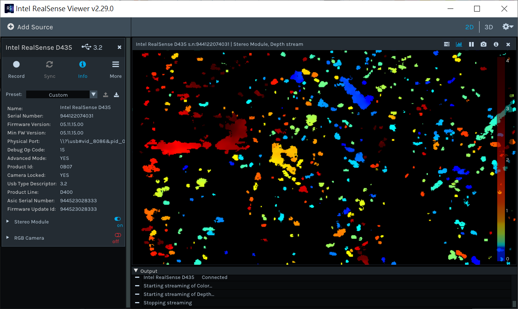
Task: Save the current preset to file
Action: 116,94
